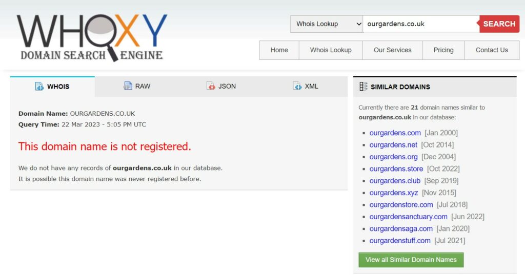This screenshot has width=525, height=275.
Task: Open the Whois Lookup navigation item
Action: (331, 50)
